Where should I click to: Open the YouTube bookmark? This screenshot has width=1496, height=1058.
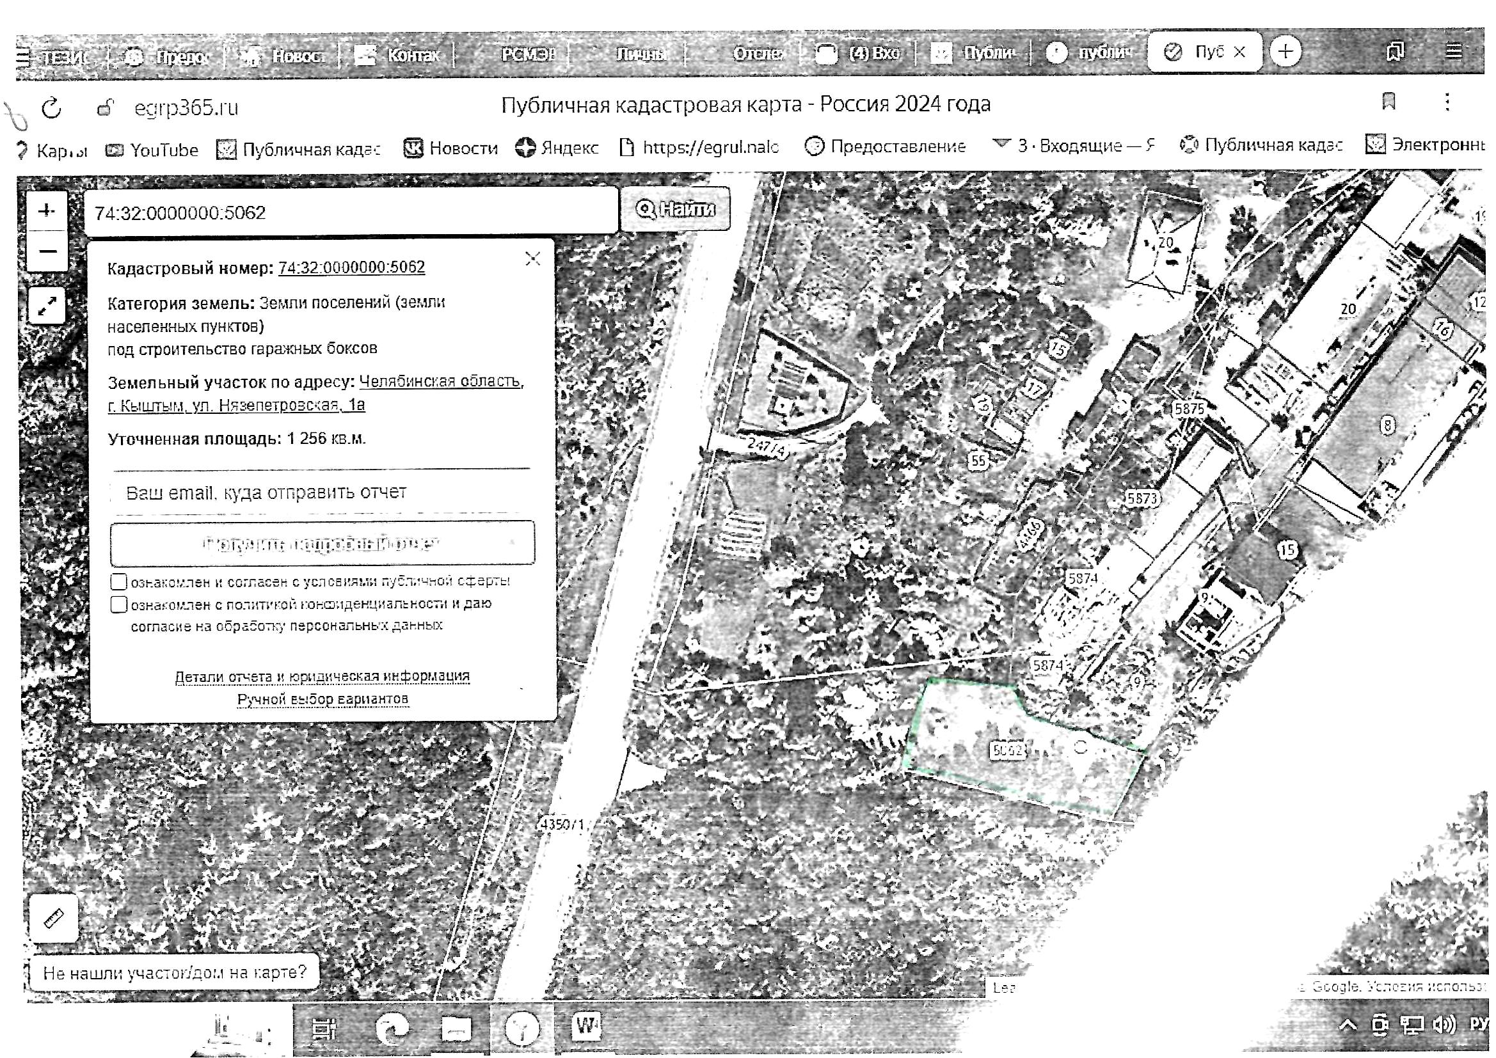click(x=152, y=150)
